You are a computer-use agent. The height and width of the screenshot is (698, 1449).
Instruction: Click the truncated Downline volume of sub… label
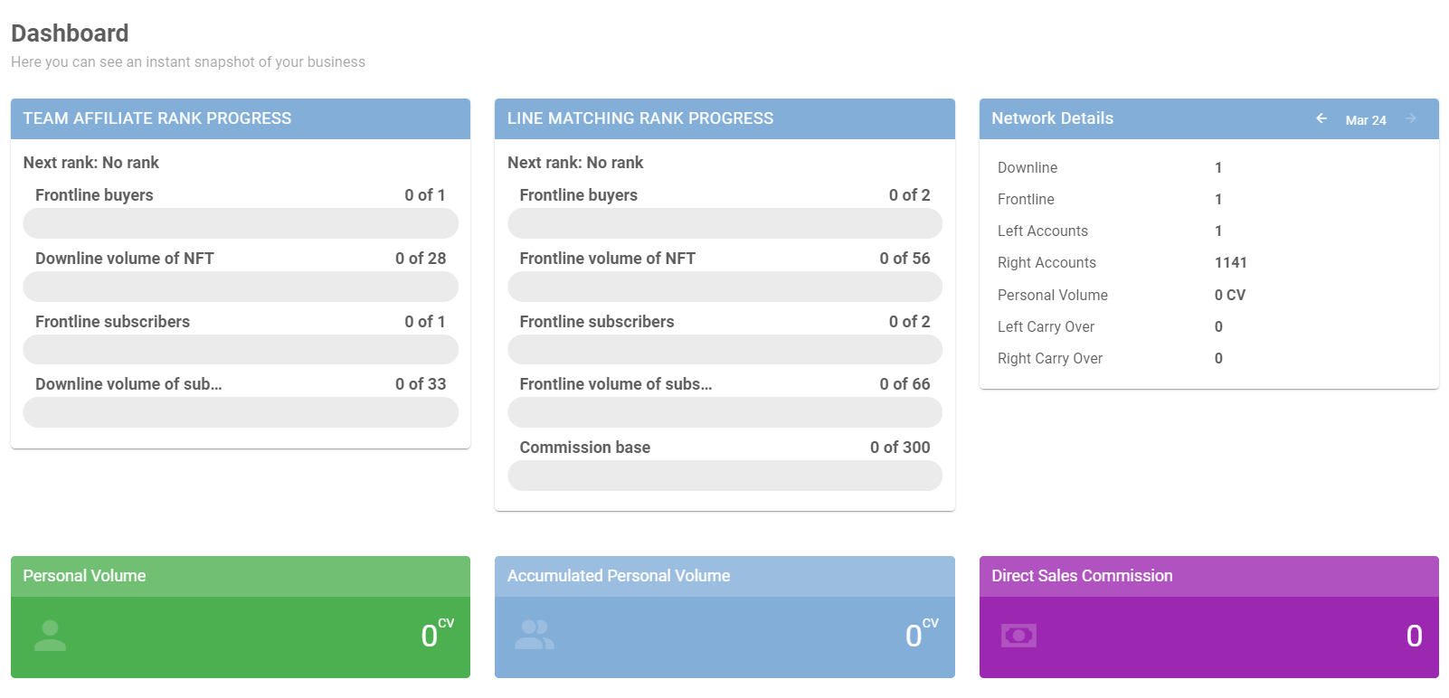pos(128,384)
